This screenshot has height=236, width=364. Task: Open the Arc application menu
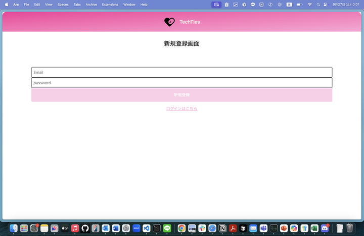(x=16, y=5)
